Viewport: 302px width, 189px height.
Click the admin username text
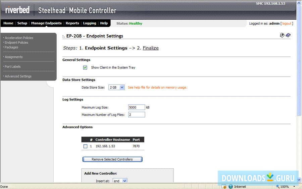(x=274, y=23)
